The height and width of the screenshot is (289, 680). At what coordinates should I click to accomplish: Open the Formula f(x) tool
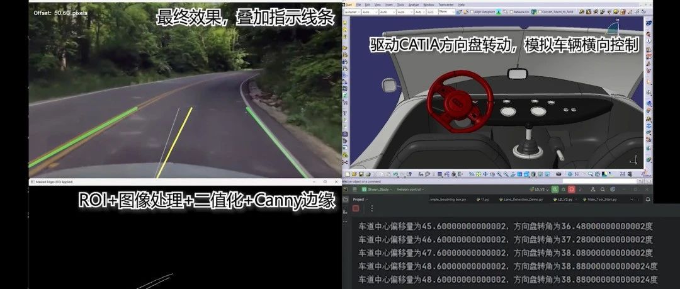(421, 174)
